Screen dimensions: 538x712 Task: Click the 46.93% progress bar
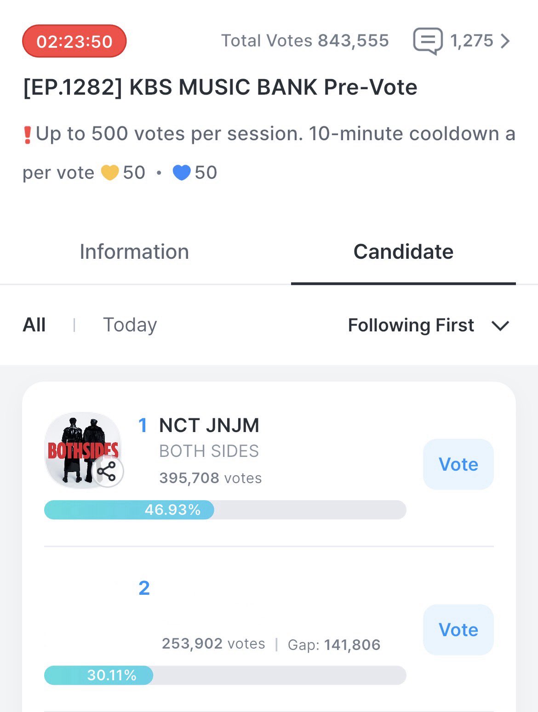tap(225, 510)
